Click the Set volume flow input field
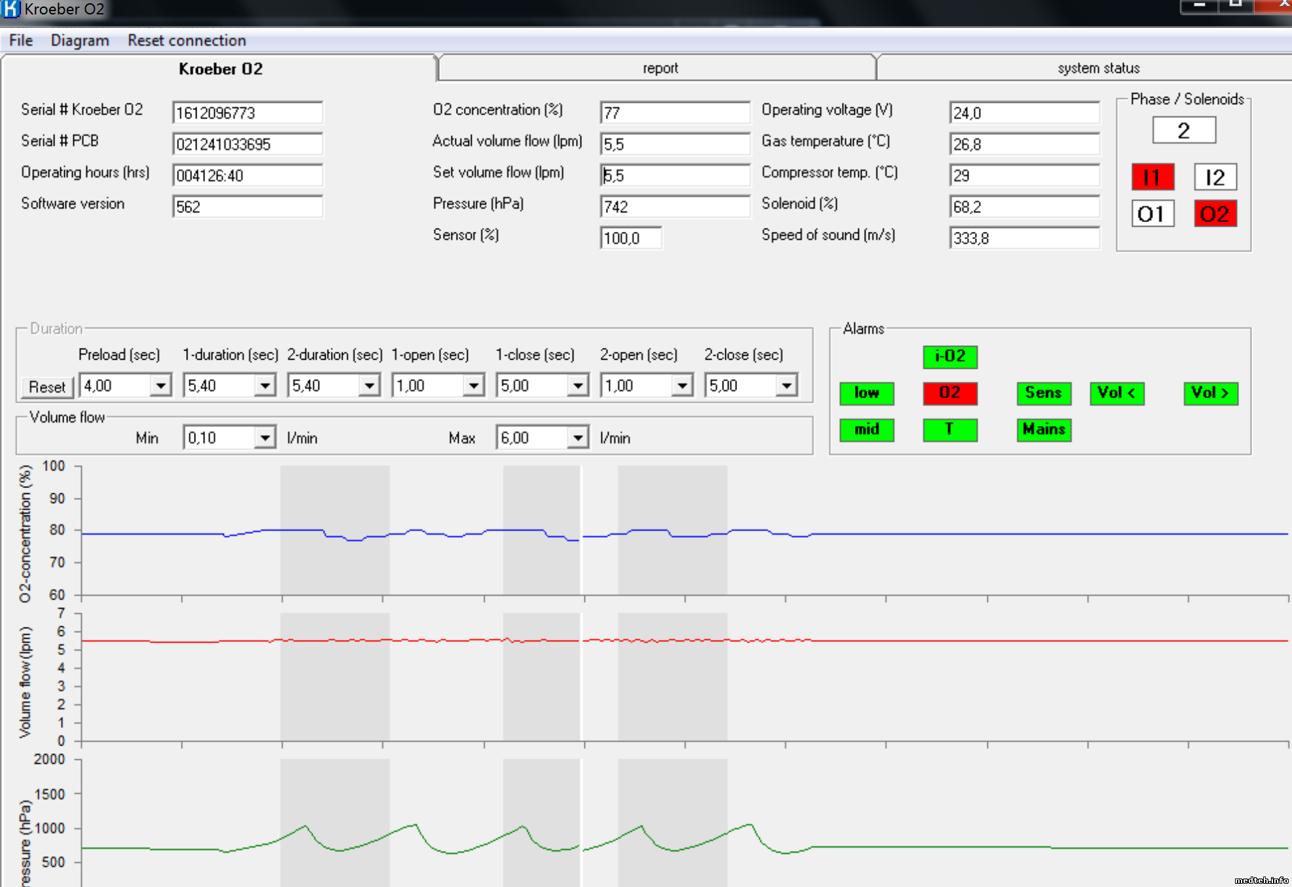This screenshot has width=1292, height=887. 674,176
